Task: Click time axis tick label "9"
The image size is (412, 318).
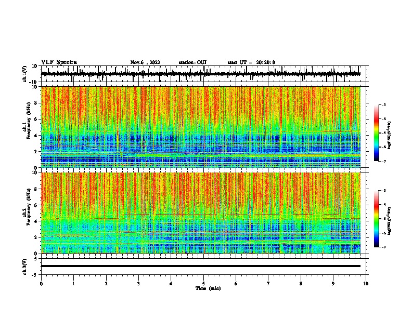Action: coord(333,283)
